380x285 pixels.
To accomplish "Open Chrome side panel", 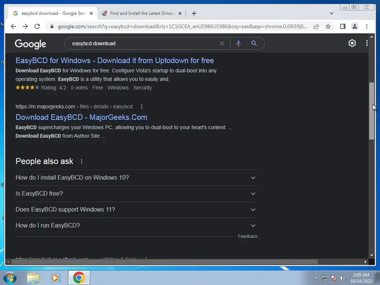I will tap(343, 26).
